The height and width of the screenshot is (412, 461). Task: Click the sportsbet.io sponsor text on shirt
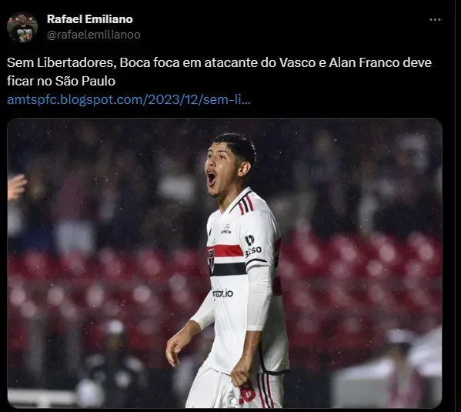tap(222, 293)
